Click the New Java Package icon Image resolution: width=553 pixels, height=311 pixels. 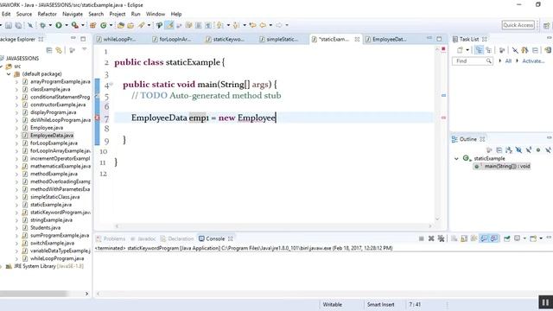pos(93,25)
